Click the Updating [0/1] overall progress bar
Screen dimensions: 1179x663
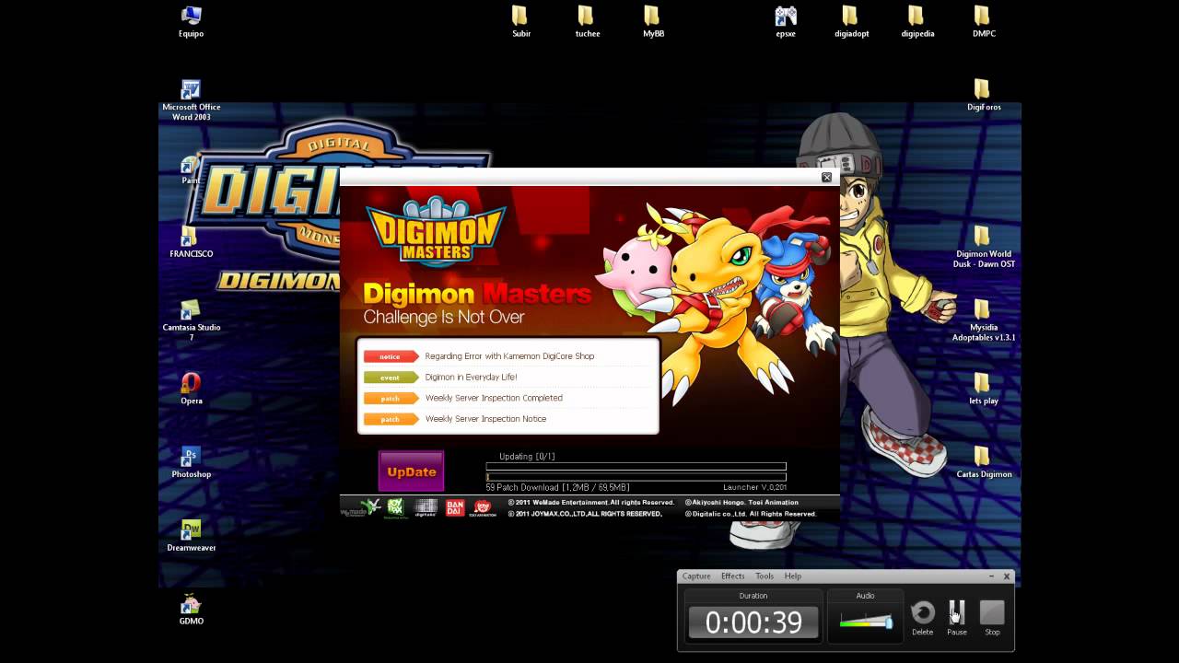point(636,466)
